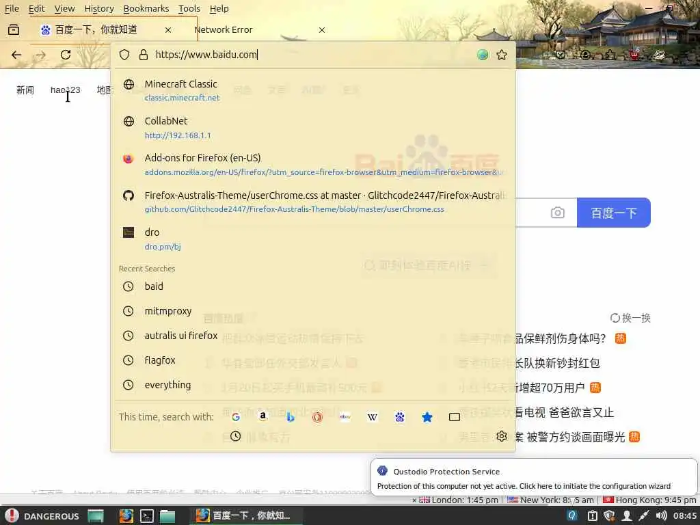This screenshot has height=525, width=700.
Task: Search in Bookmarks using star icon
Action: pos(427,417)
